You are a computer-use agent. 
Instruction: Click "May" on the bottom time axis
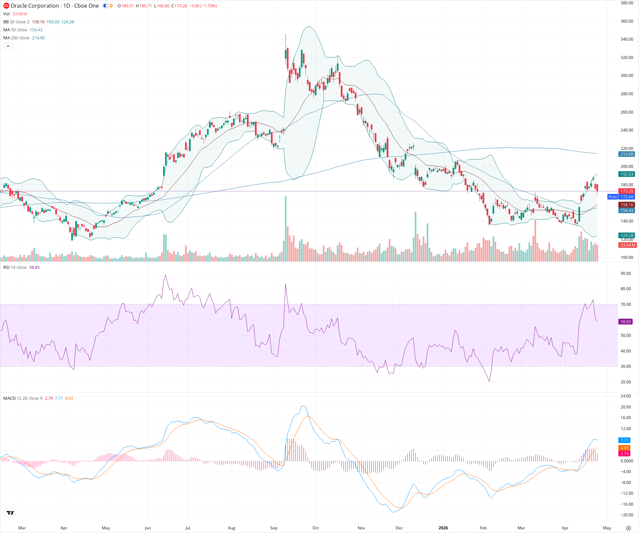pos(607,528)
